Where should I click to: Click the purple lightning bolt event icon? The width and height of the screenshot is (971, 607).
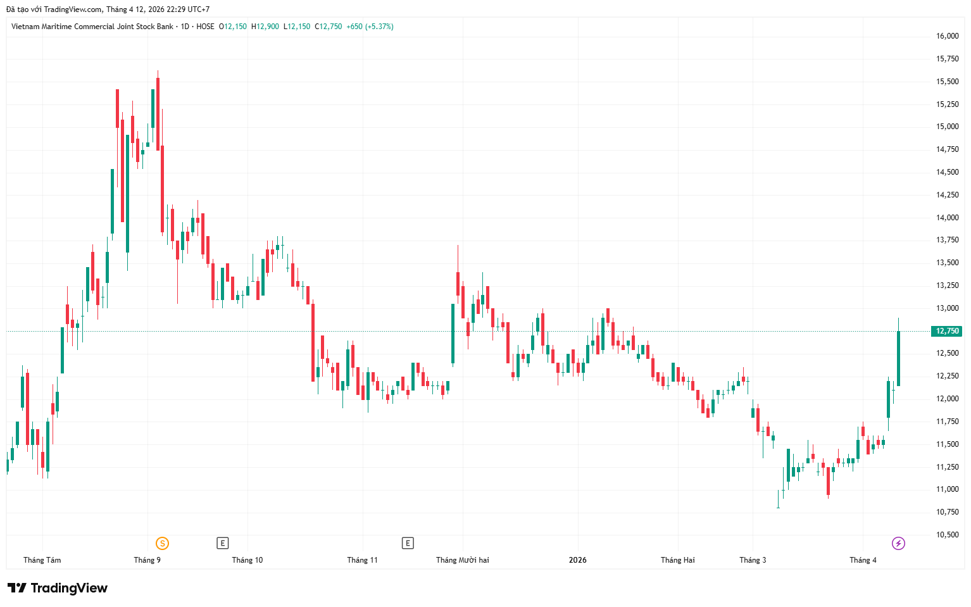(898, 543)
